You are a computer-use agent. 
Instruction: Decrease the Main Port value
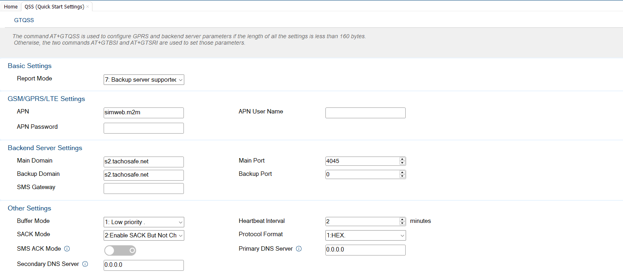pos(402,163)
